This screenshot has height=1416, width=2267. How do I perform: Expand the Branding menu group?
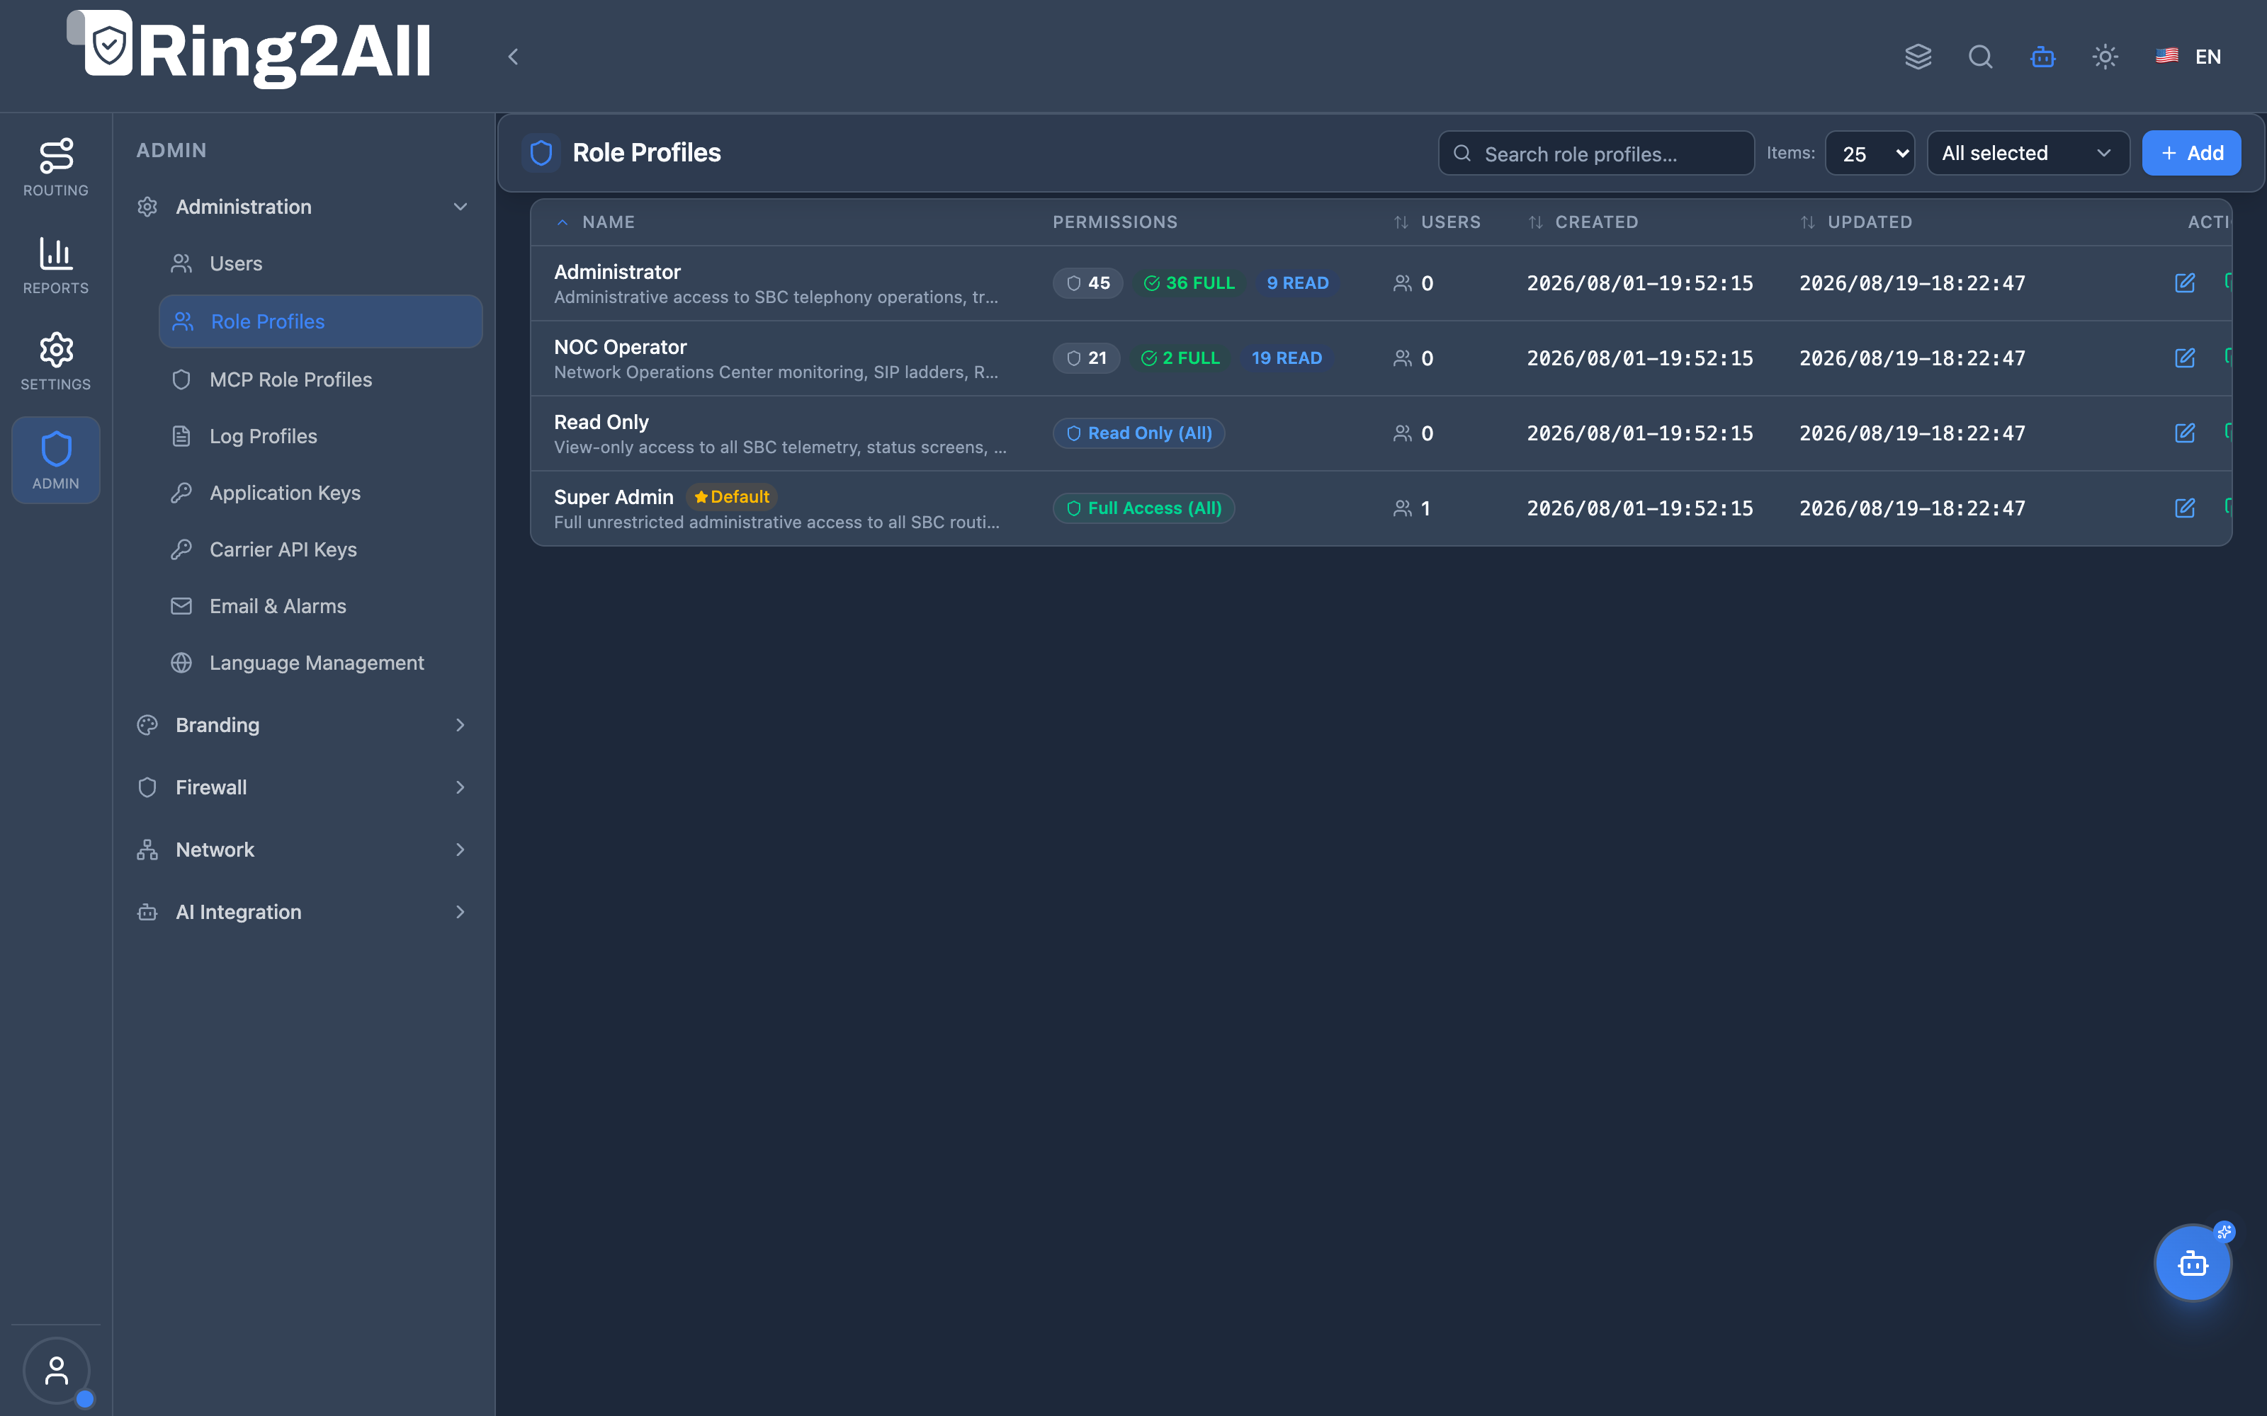point(303,725)
